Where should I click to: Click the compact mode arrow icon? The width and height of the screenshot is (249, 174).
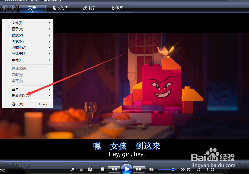pos(72,169)
